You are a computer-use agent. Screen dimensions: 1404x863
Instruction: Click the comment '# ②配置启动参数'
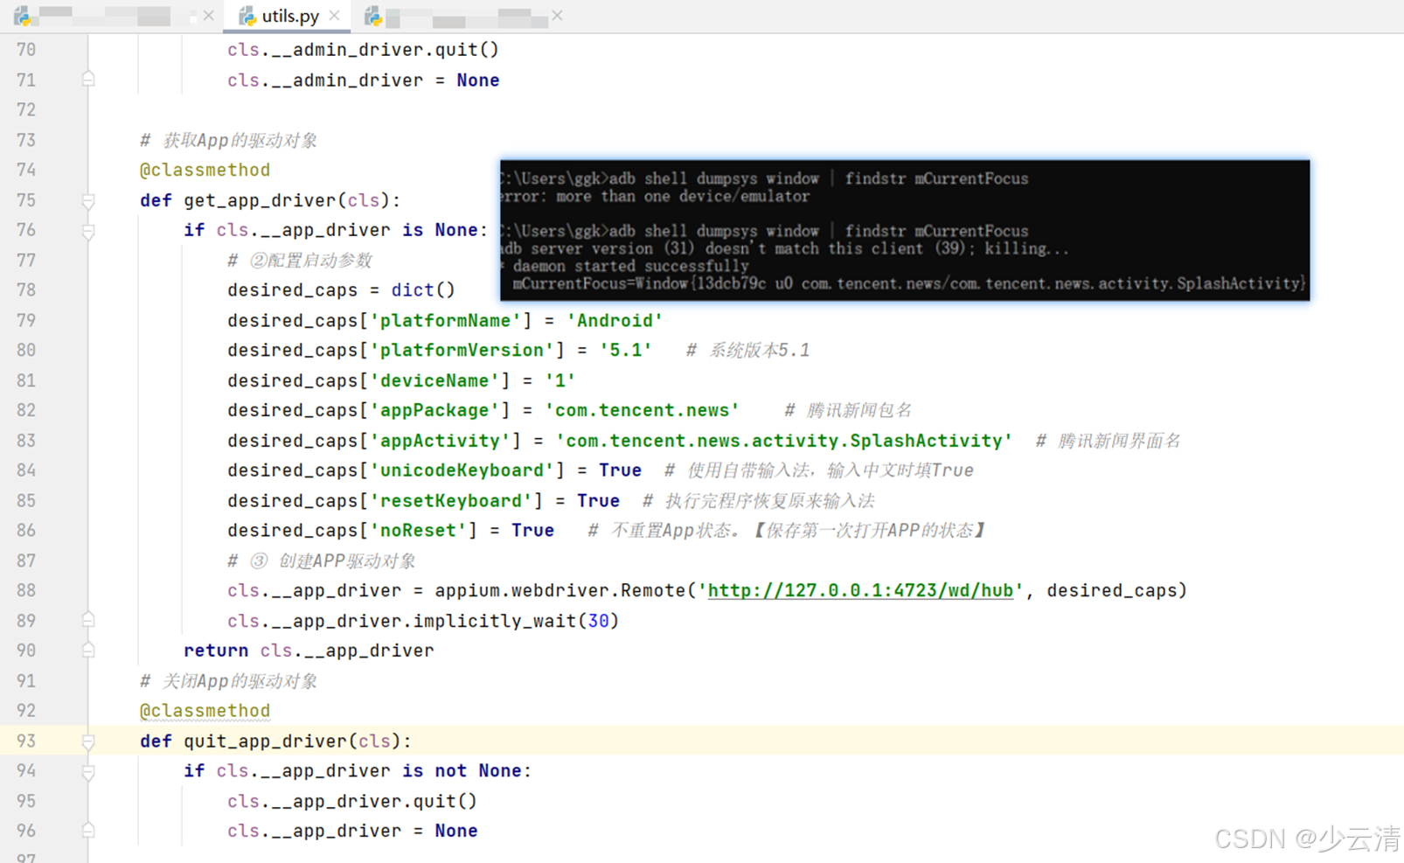click(x=300, y=260)
